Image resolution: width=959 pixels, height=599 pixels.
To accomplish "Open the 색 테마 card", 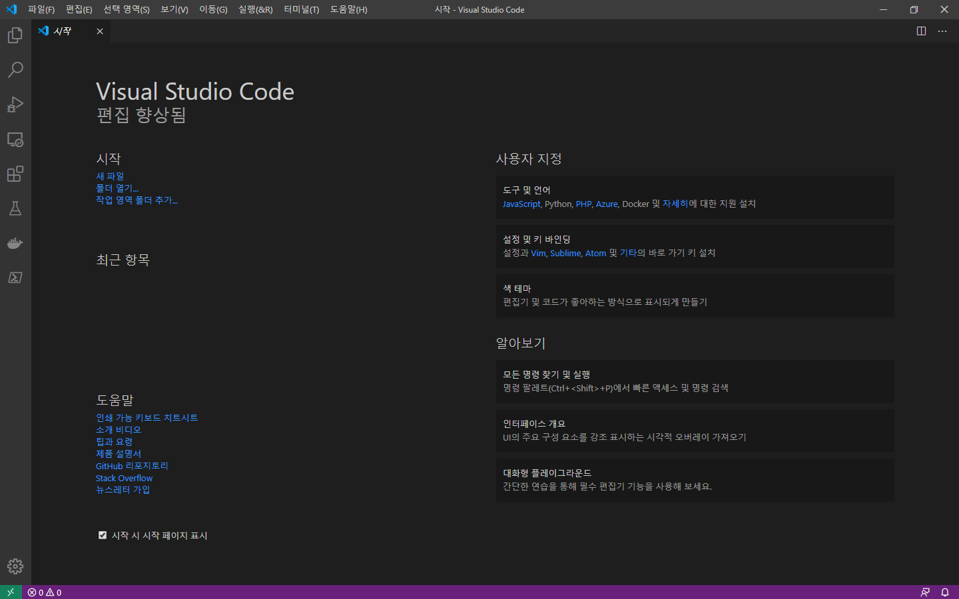I will [695, 296].
